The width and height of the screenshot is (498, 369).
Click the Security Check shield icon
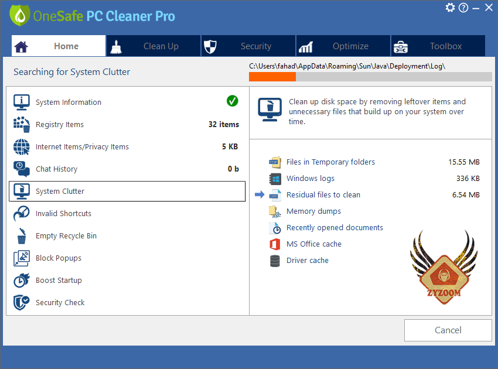pyautogui.click(x=22, y=302)
